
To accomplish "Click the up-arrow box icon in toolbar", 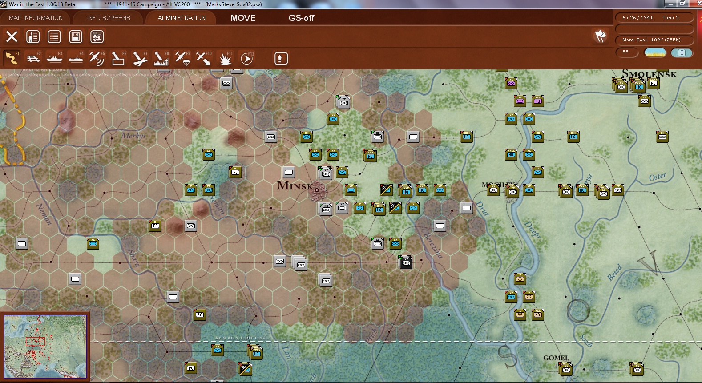I will [281, 58].
